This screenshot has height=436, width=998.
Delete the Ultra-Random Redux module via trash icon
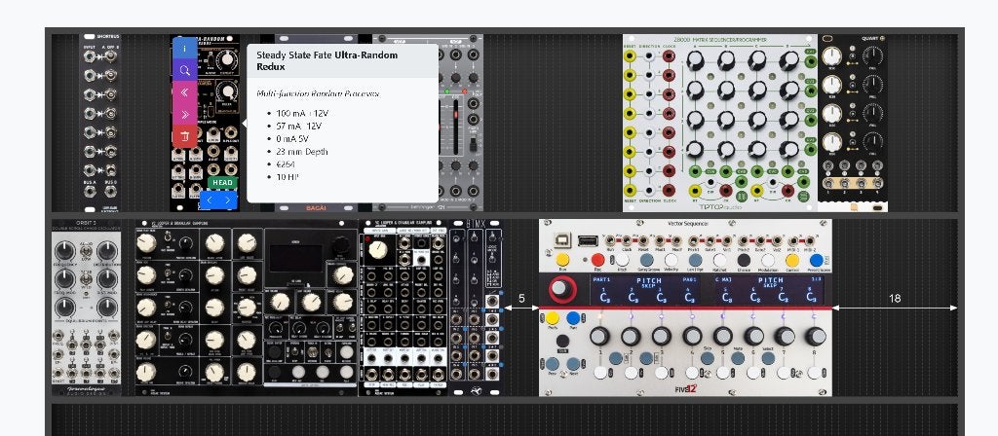pyautogui.click(x=184, y=136)
